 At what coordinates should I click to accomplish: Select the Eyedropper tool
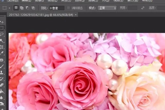[x=2, y=53]
